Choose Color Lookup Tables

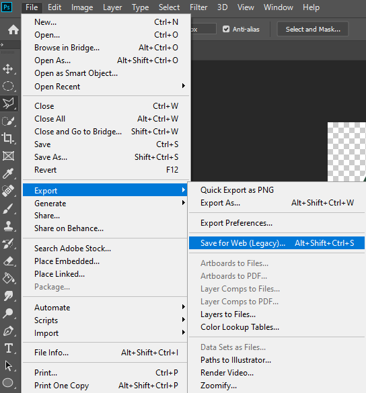click(x=277, y=327)
